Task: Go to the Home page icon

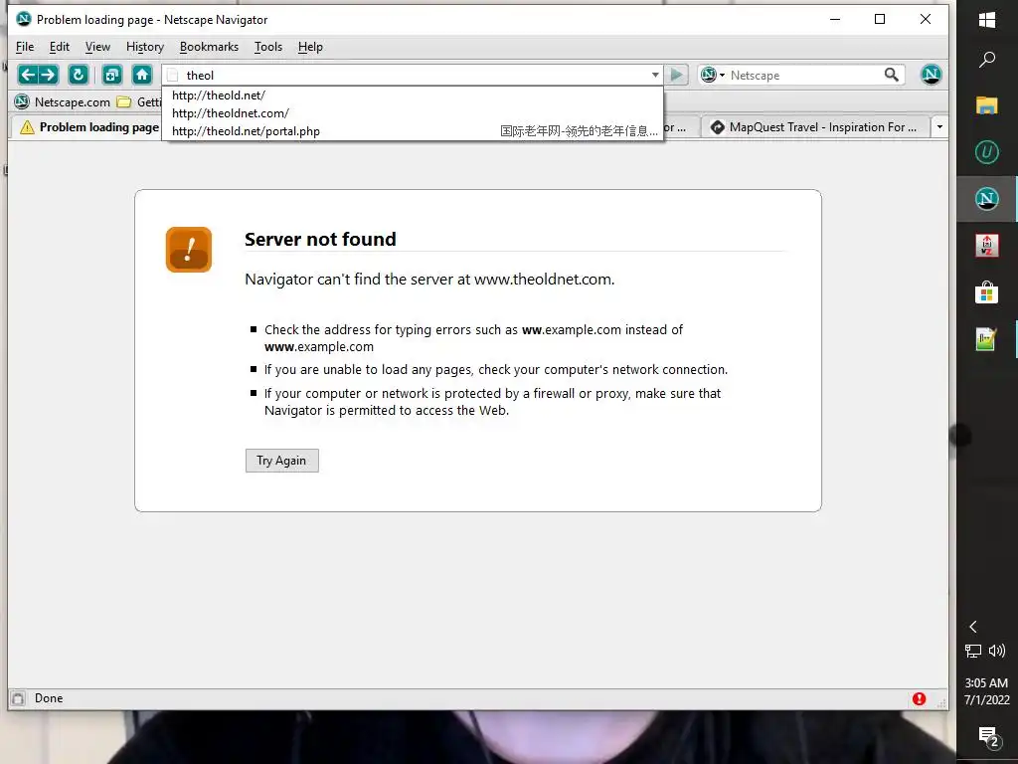Action: click(142, 75)
